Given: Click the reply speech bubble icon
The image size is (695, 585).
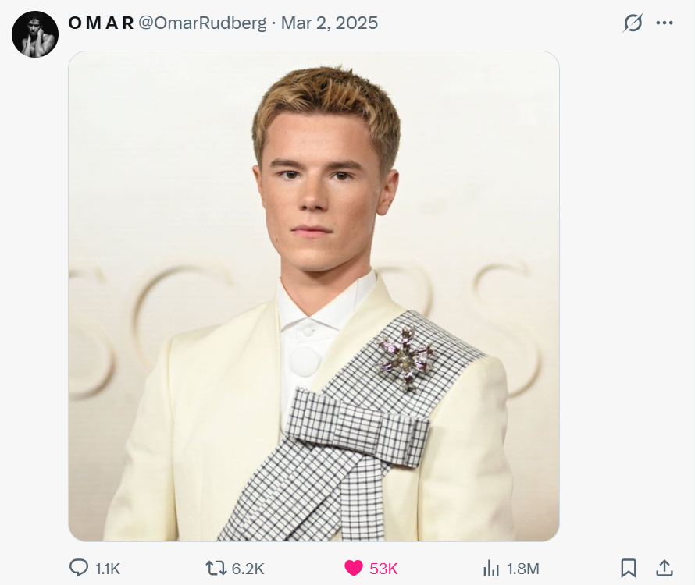Looking at the screenshot, I should (x=79, y=568).
